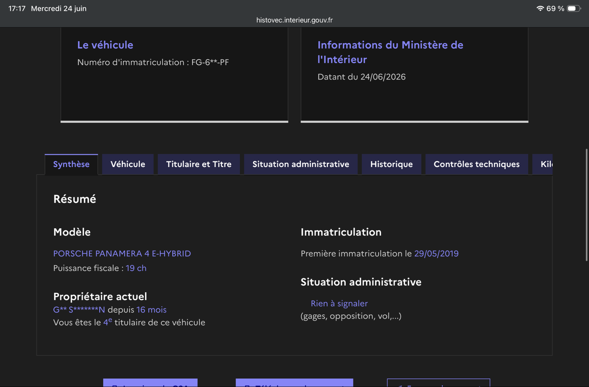Click the Le véhicule card heading
This screenshot has width=589, height=387.
click(105, 45)
